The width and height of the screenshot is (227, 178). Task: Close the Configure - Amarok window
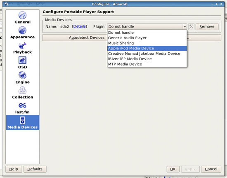[x=221, y=4]
